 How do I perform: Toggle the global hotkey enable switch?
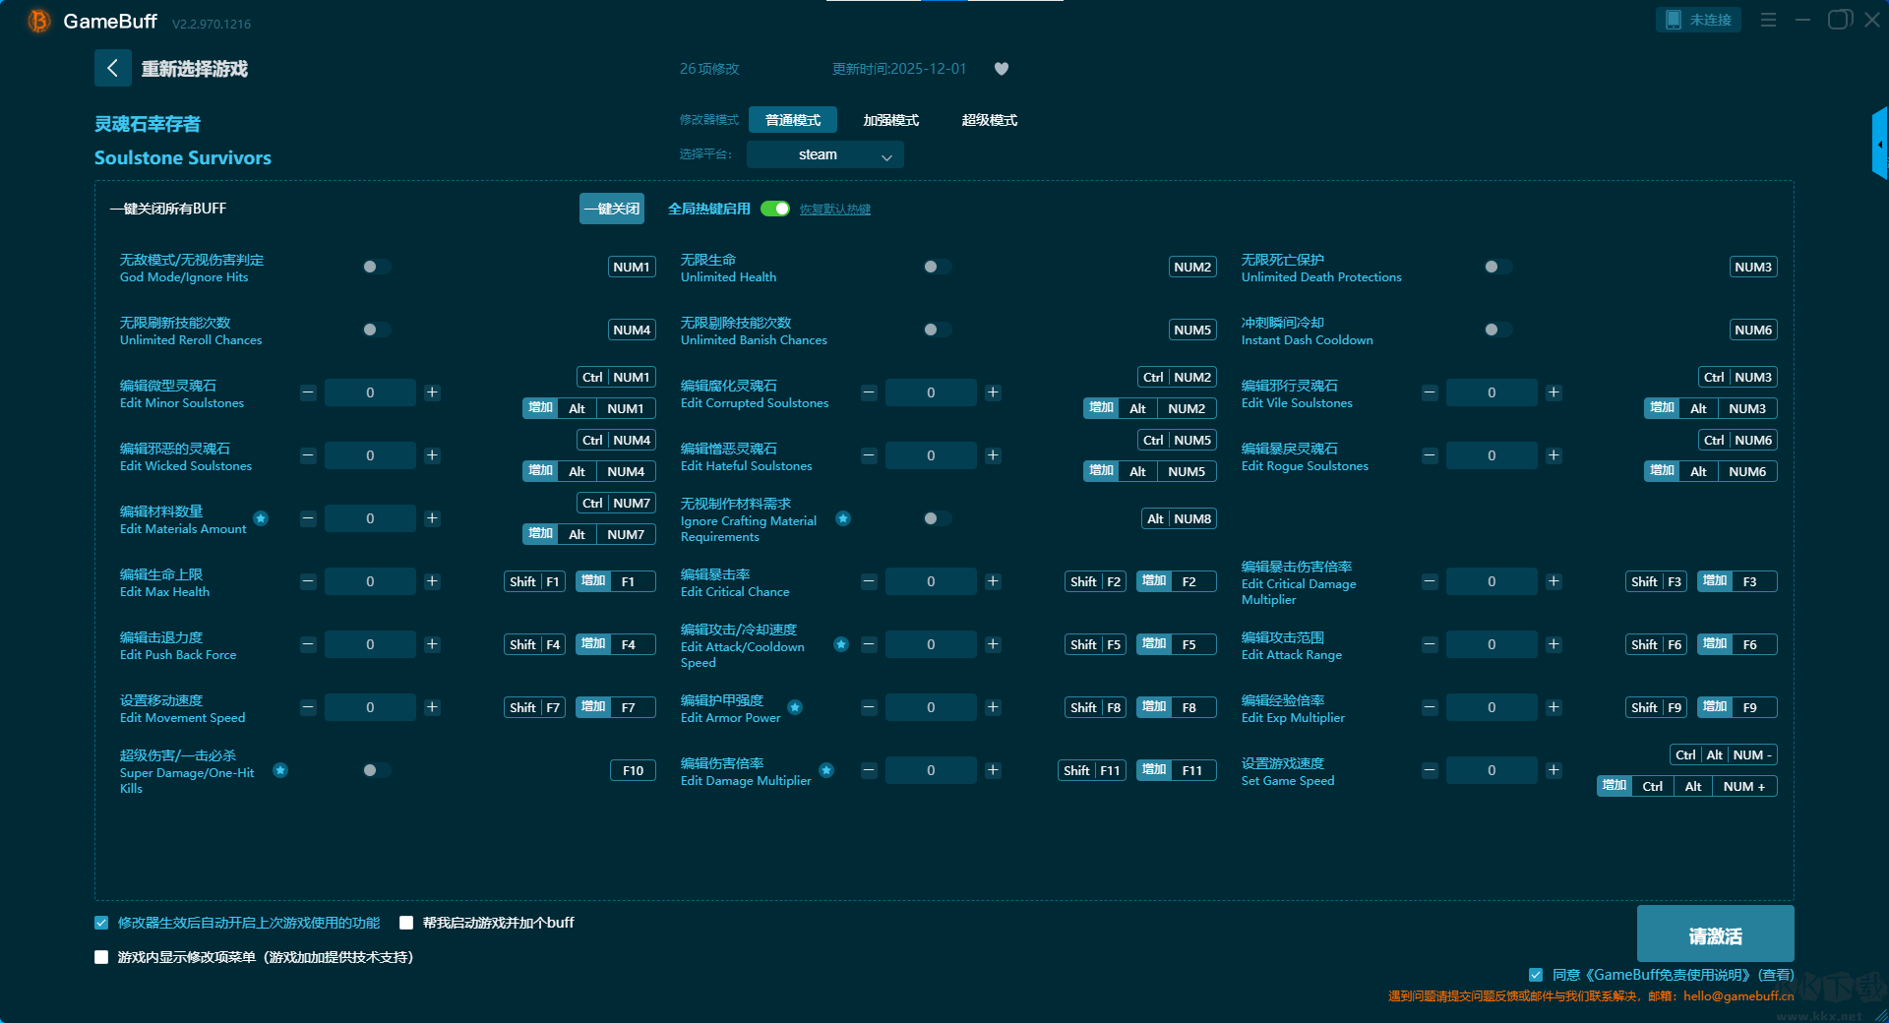[x=775, y=209]
